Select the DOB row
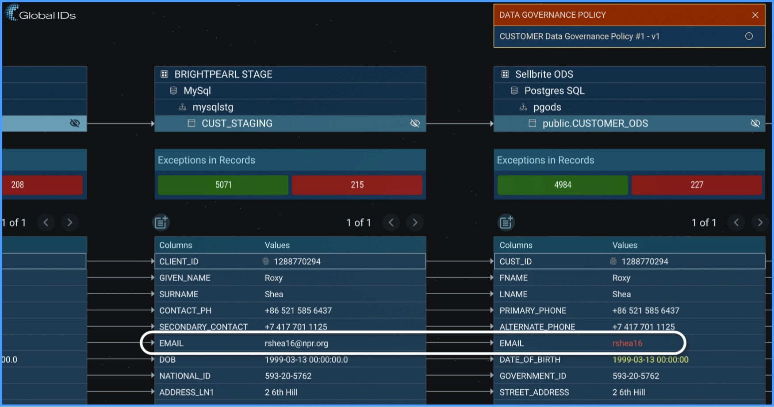774x407 pixels. (290, 360)
